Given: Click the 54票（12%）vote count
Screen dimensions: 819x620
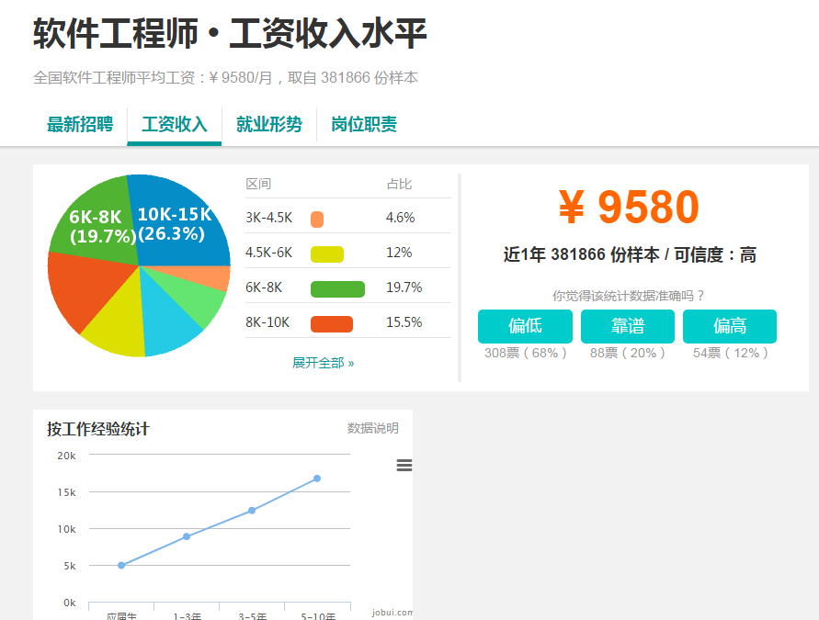Looking at the screenshot, I should pos(730,354).
